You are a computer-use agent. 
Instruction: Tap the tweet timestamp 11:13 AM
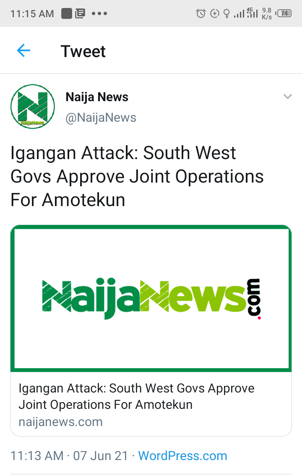37,456
